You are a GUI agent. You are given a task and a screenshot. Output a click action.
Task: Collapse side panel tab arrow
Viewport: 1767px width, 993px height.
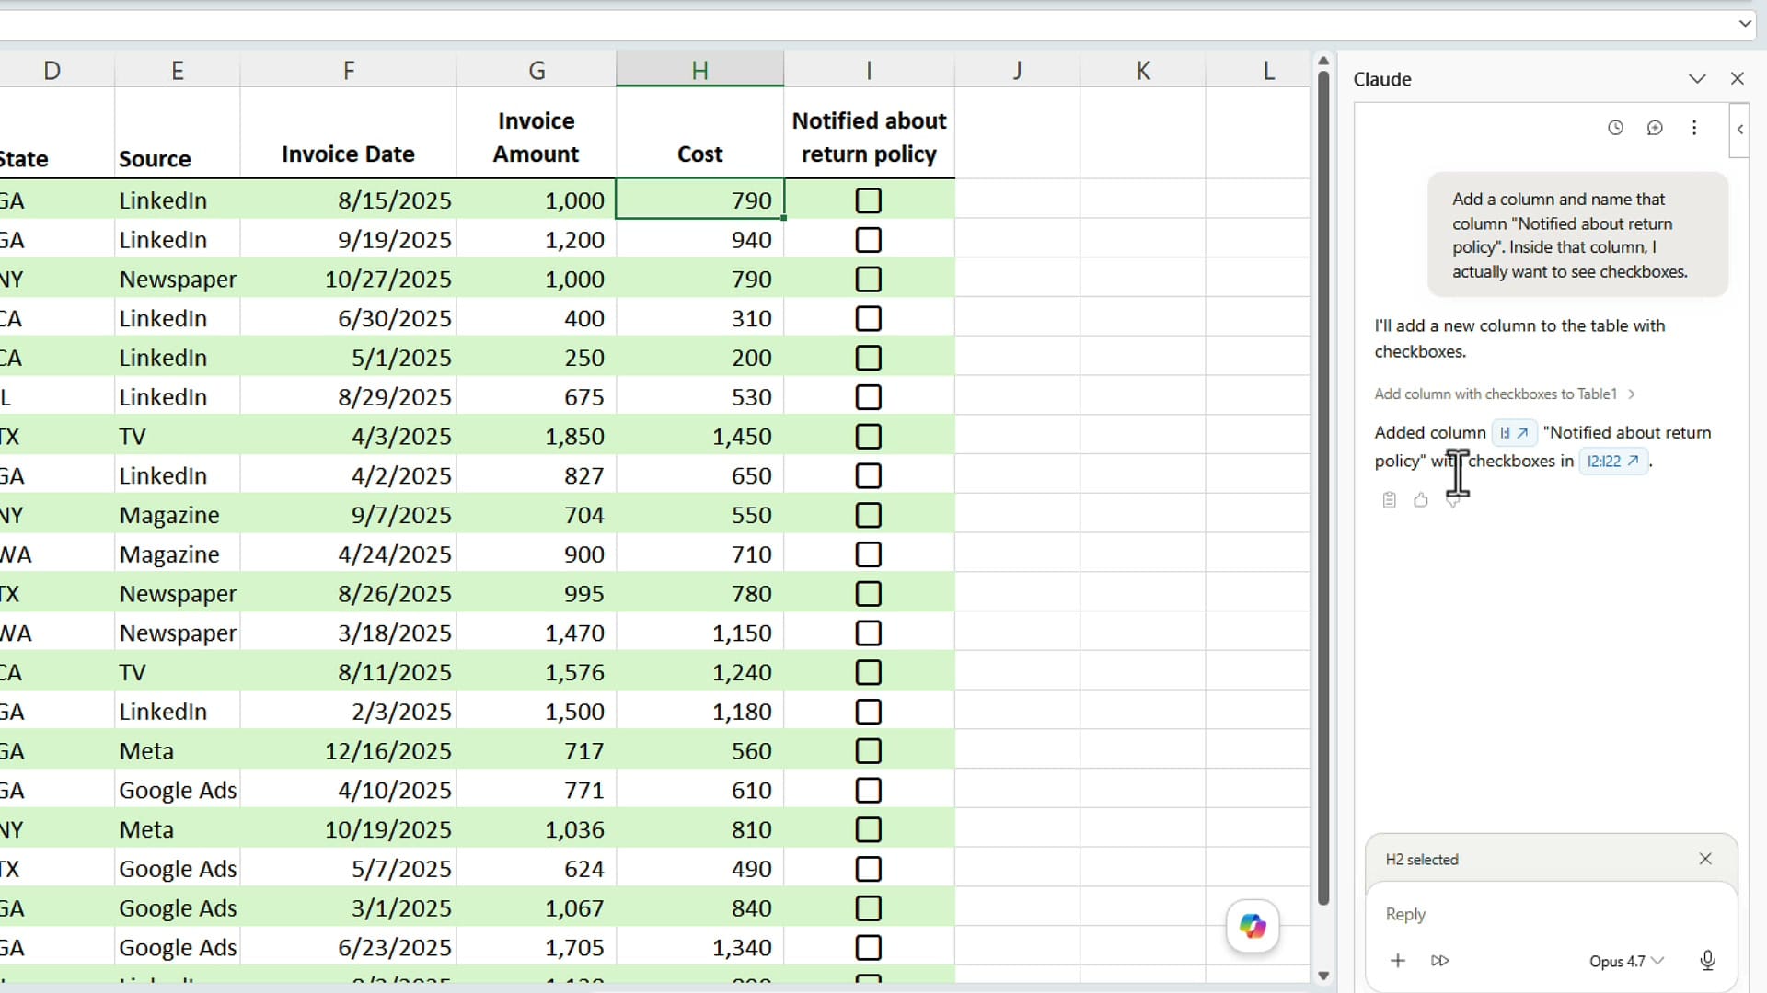pos(1739,130)
